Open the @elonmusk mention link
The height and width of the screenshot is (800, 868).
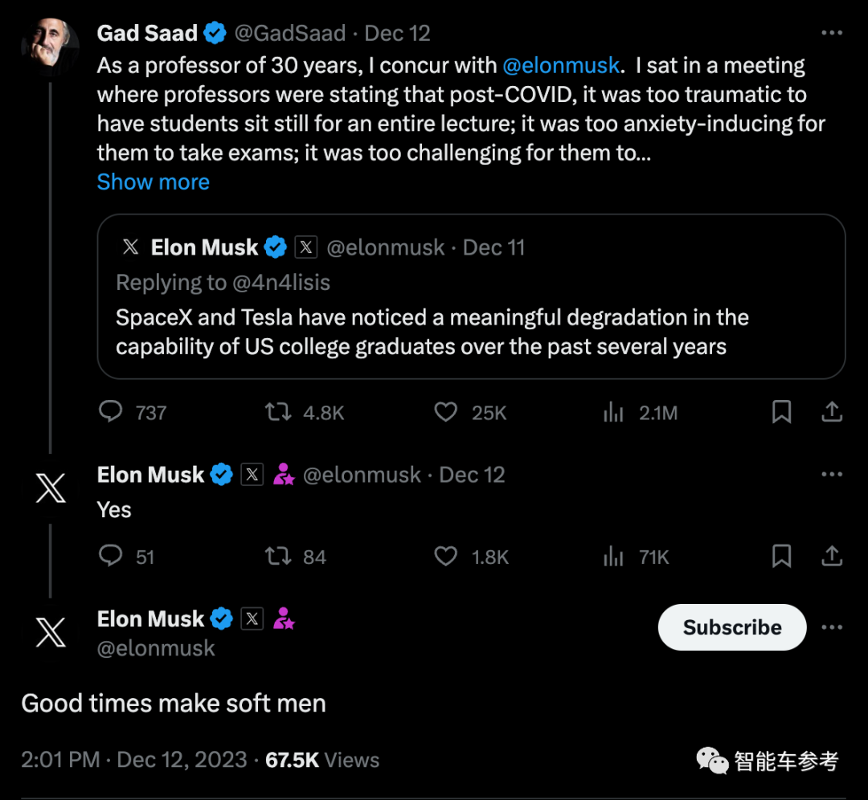coord(561,65)
